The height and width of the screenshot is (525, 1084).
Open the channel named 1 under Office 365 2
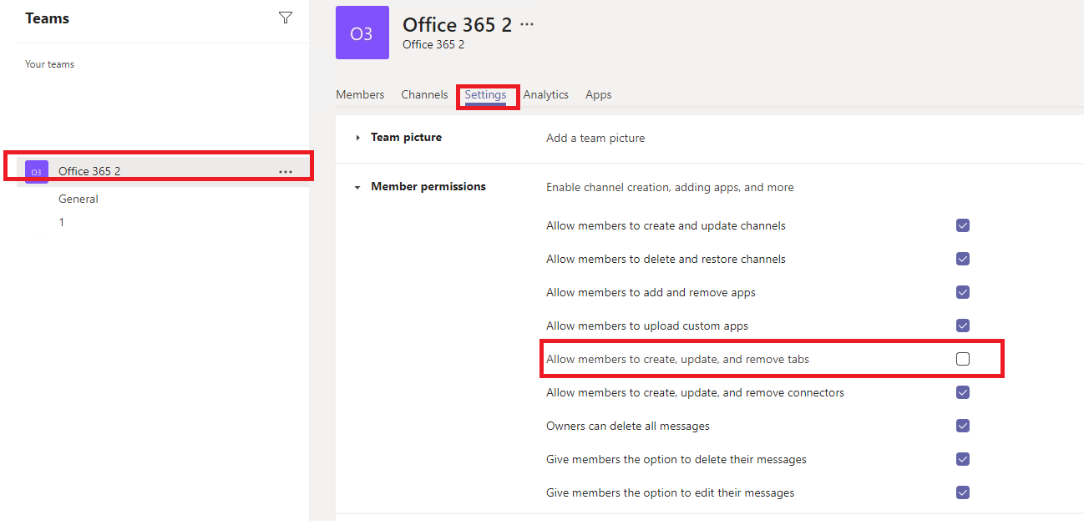61,222
